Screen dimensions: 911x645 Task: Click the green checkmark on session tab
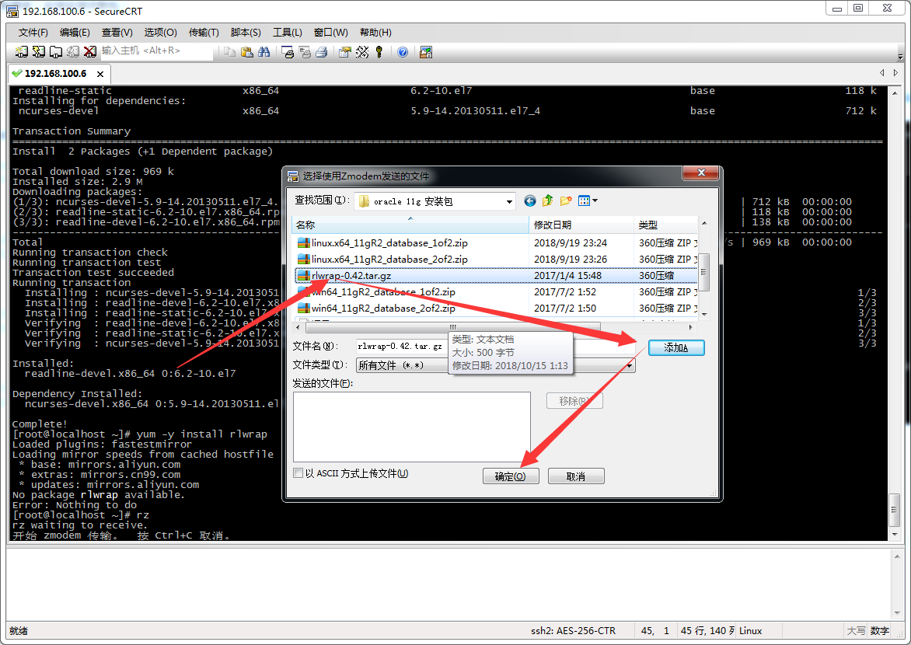pyautogui.click(x=17, y=73)
